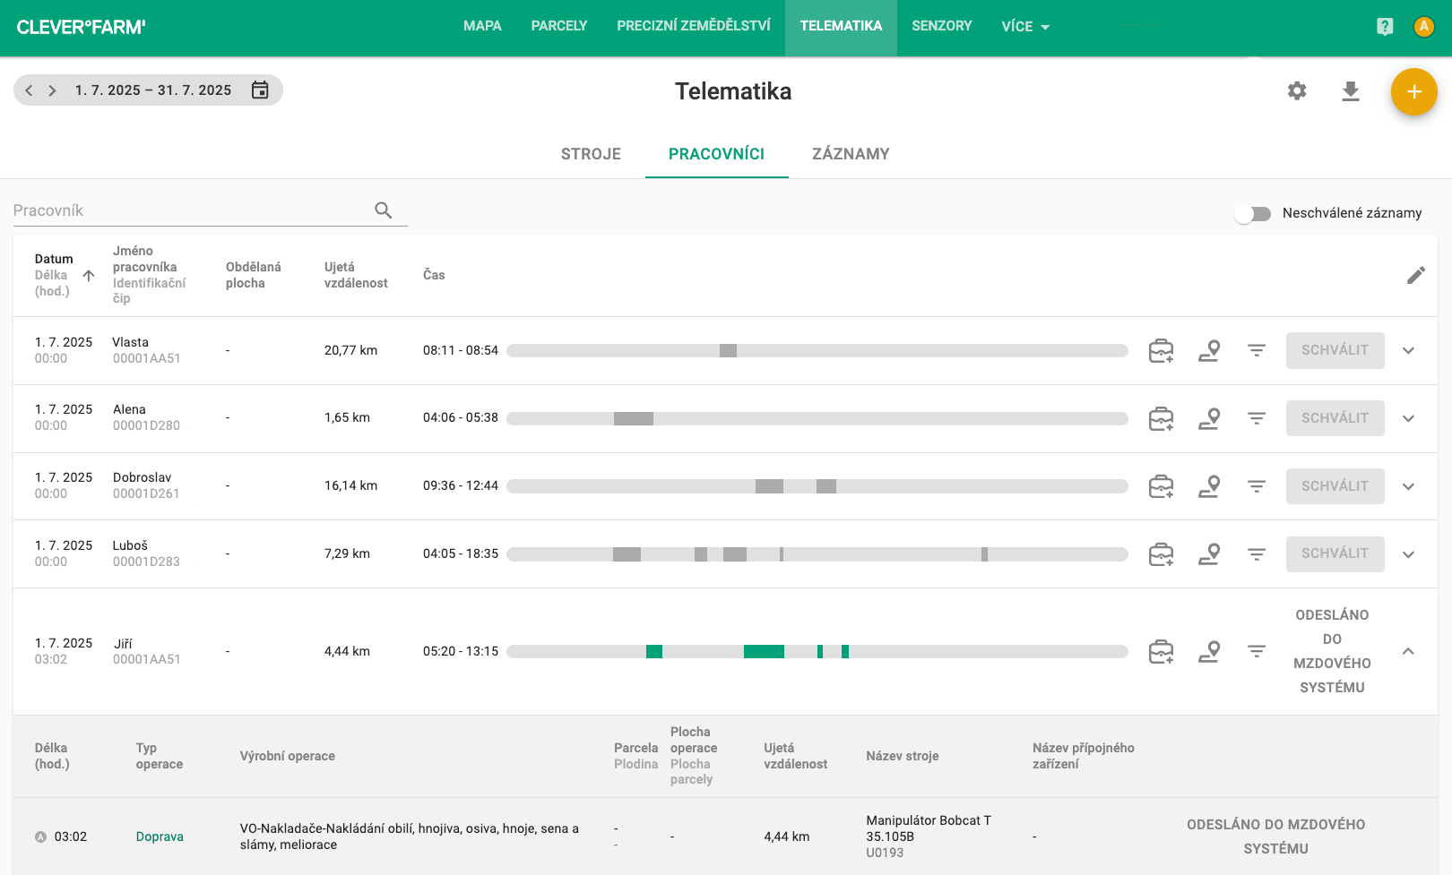1452x875 pixels.
Task: Add operation briefcase icon for Luboš
Action: click(1162, 554)
